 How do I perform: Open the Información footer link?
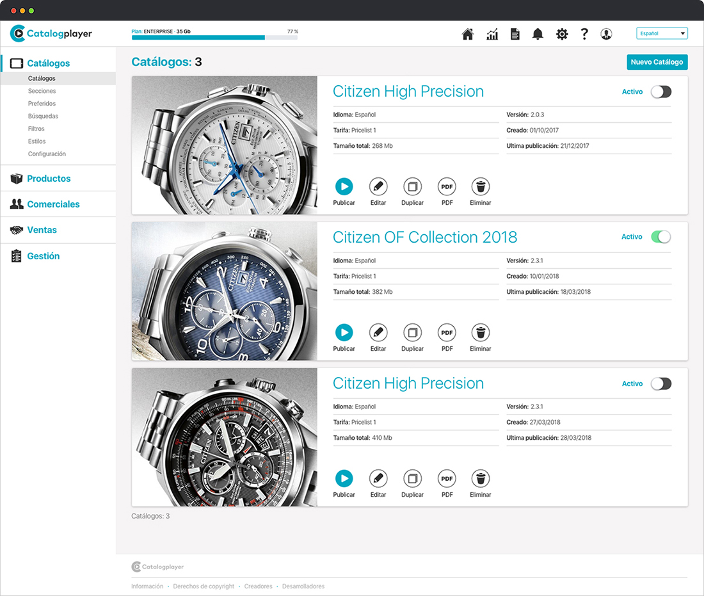tap(147, 586)
